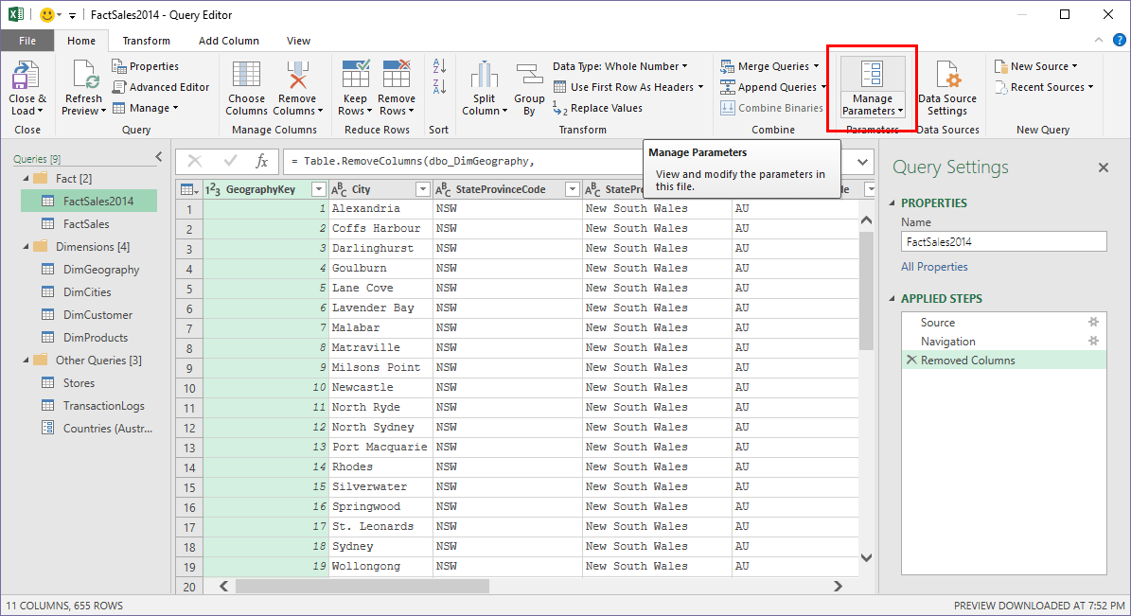
Task: Open Data Type Whole Number dropdown
Action: click(x=620, y=66)
